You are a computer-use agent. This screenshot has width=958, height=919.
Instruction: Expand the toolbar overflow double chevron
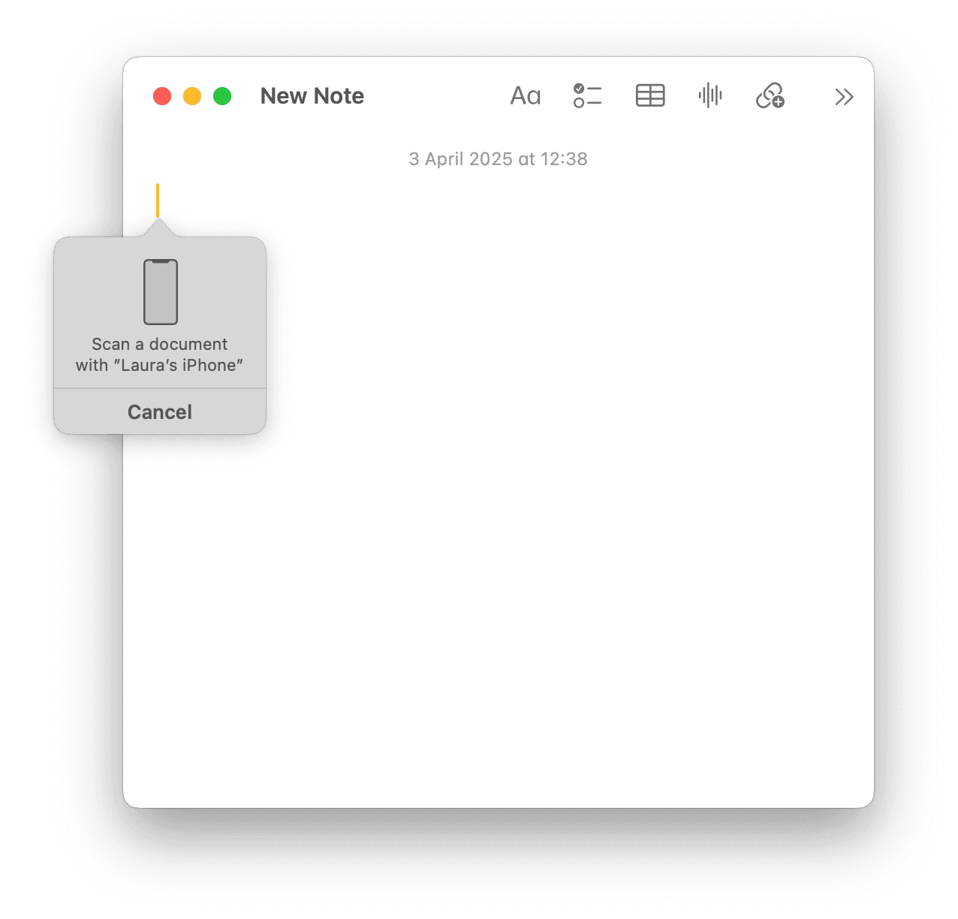tap(844, 97)
